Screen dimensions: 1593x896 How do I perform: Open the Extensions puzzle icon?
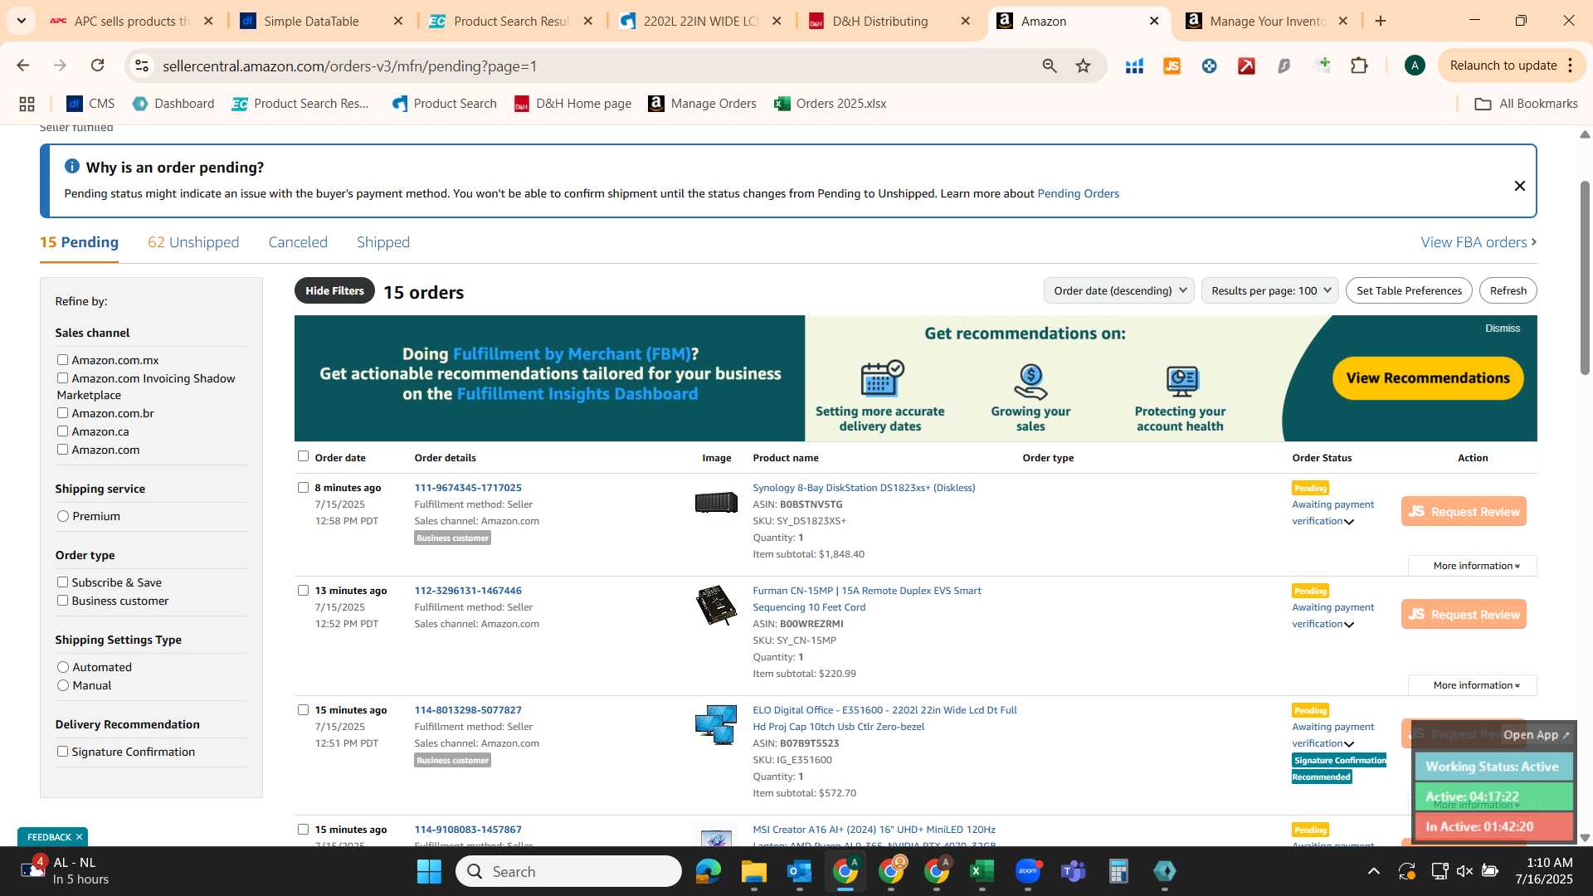1359,66
